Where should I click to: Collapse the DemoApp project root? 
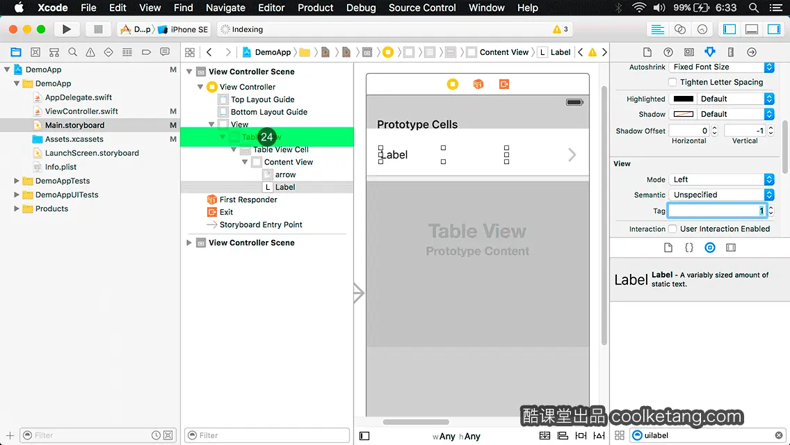pyautogui.click(x=7, y=70)
